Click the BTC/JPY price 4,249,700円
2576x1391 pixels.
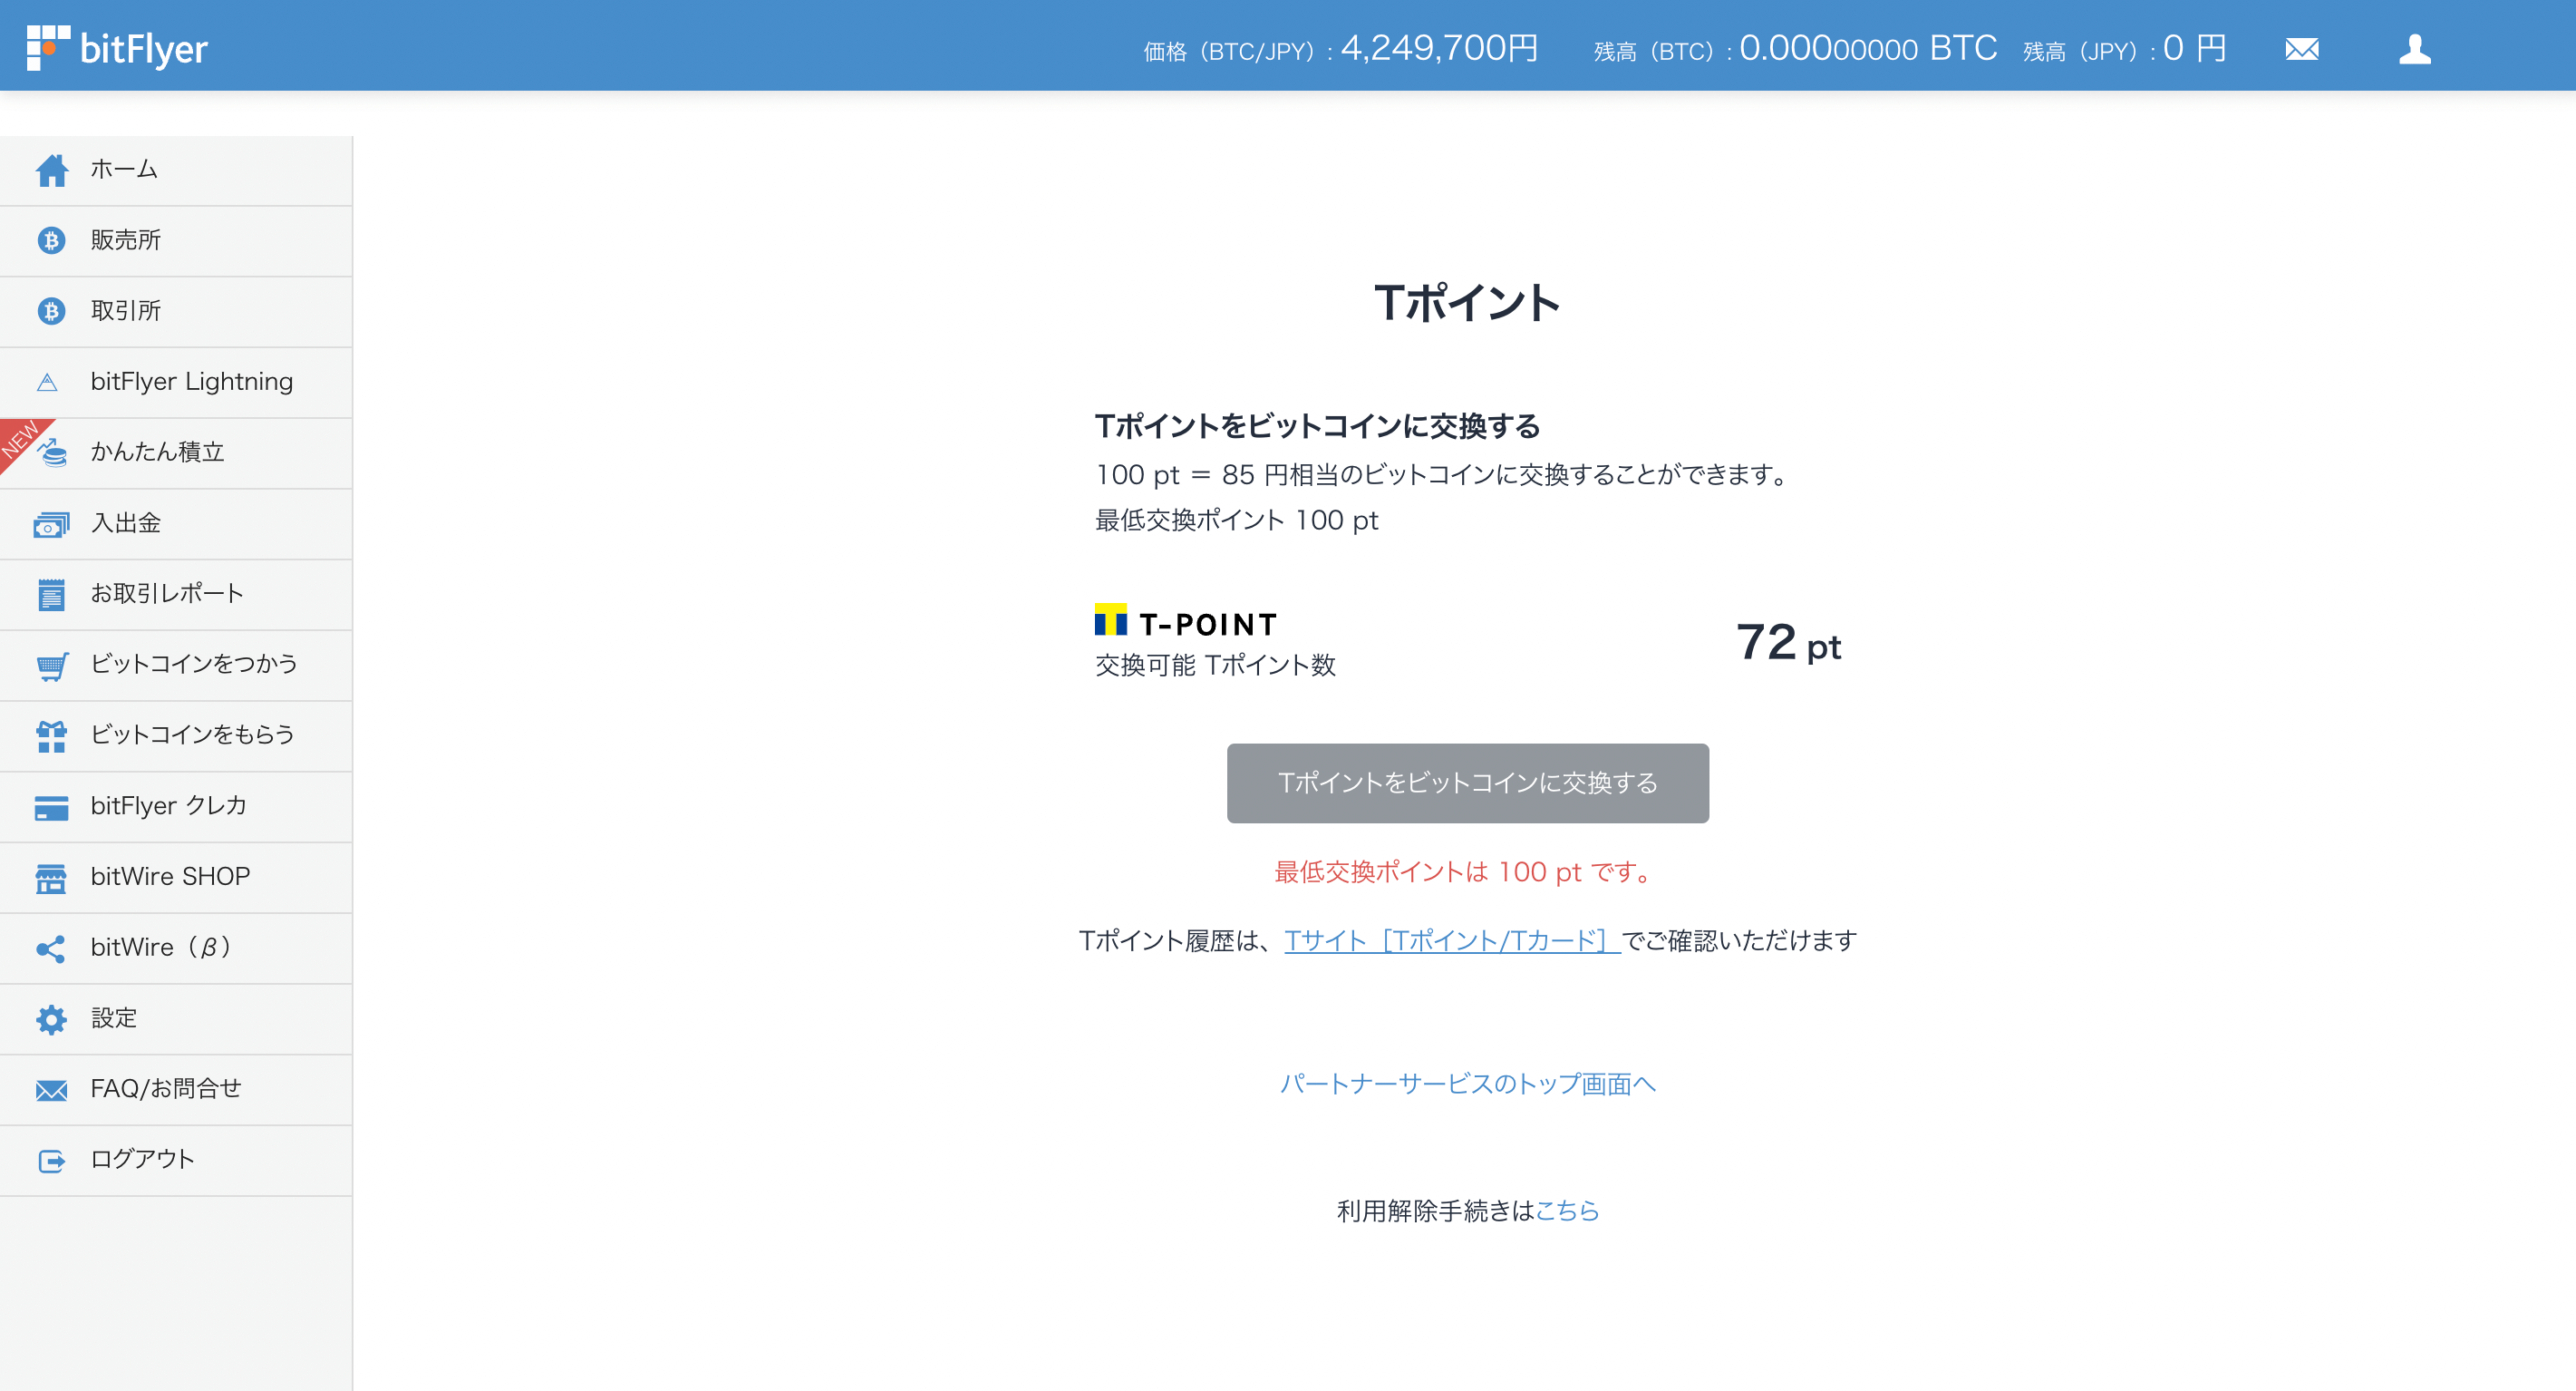(1439, 48)
